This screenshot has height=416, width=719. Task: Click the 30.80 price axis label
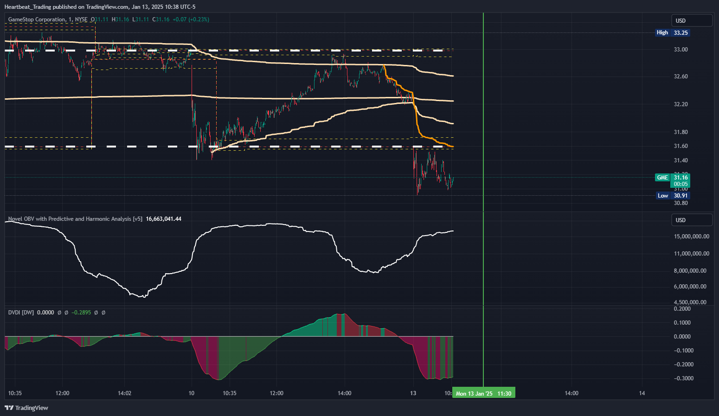(680, 203)
